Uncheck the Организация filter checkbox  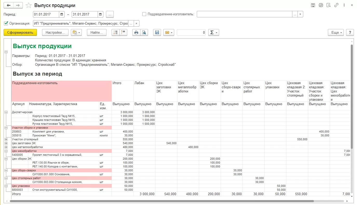[x=6, y=24]
